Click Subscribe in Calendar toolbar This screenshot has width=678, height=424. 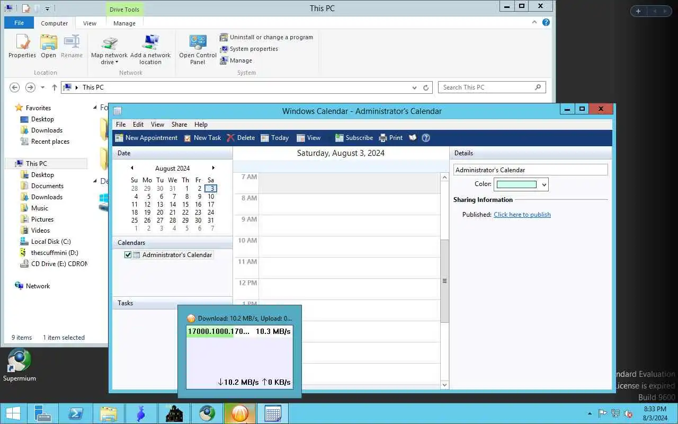pyautogui.click(x=354, y=138)
